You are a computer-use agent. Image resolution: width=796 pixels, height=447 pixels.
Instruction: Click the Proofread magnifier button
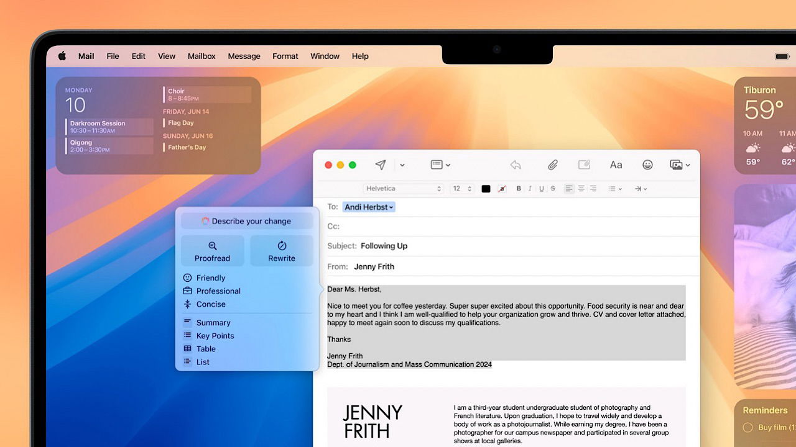[x=213, y=251]
